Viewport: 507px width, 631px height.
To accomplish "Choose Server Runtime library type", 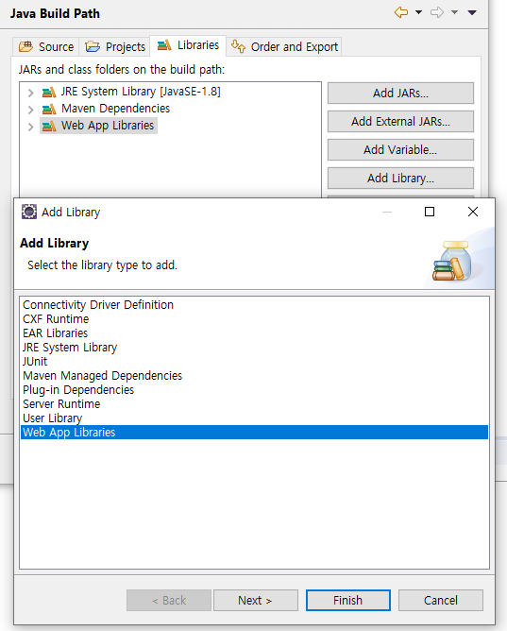I will point(254,403).
